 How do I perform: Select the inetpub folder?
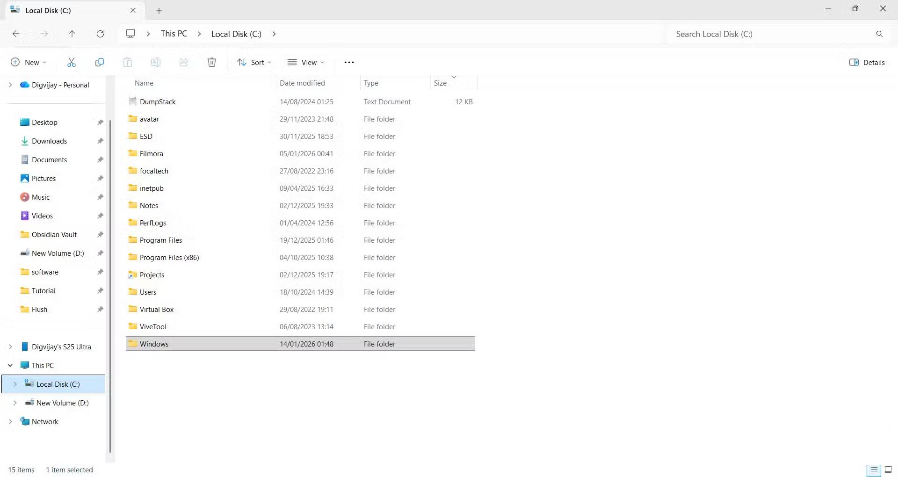coord(300,188)
